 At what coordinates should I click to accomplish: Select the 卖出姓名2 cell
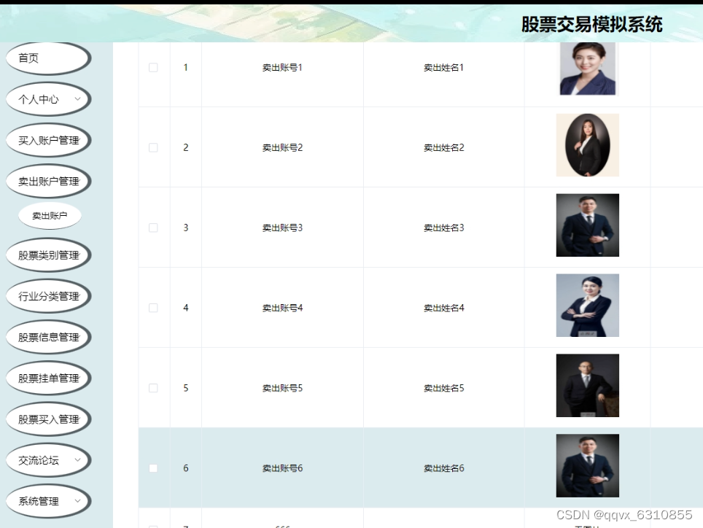[x=444, y=148]
